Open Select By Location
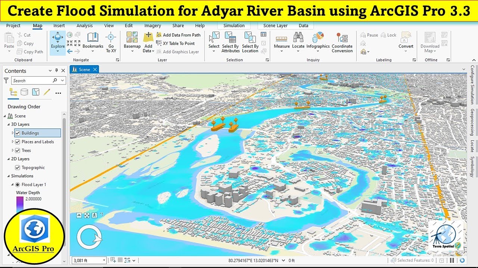Viewport: 478px width, 268px height. pos(250,42)
